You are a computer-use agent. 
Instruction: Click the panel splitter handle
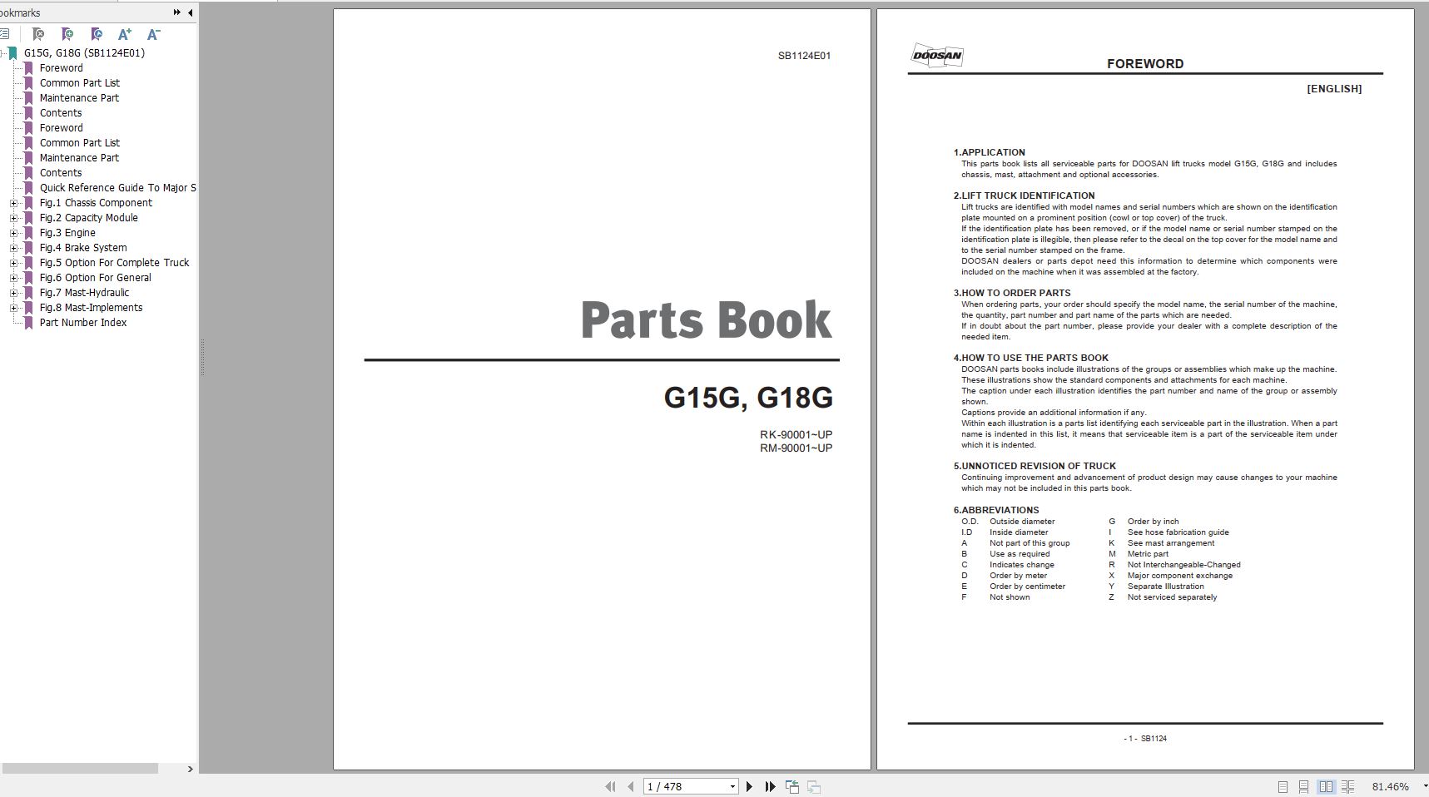201,358
